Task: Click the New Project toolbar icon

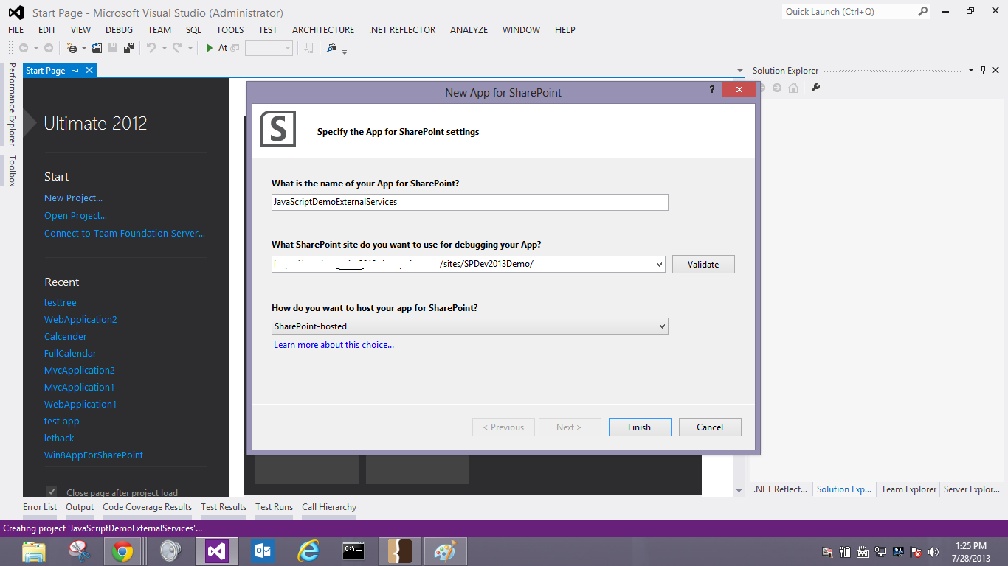Action: point(72,48)
